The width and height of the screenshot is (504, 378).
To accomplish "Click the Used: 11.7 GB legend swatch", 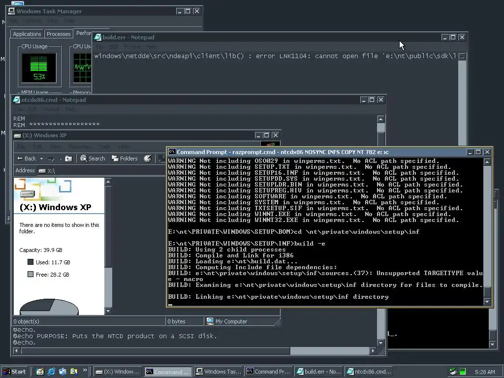I will coord(31,262).
